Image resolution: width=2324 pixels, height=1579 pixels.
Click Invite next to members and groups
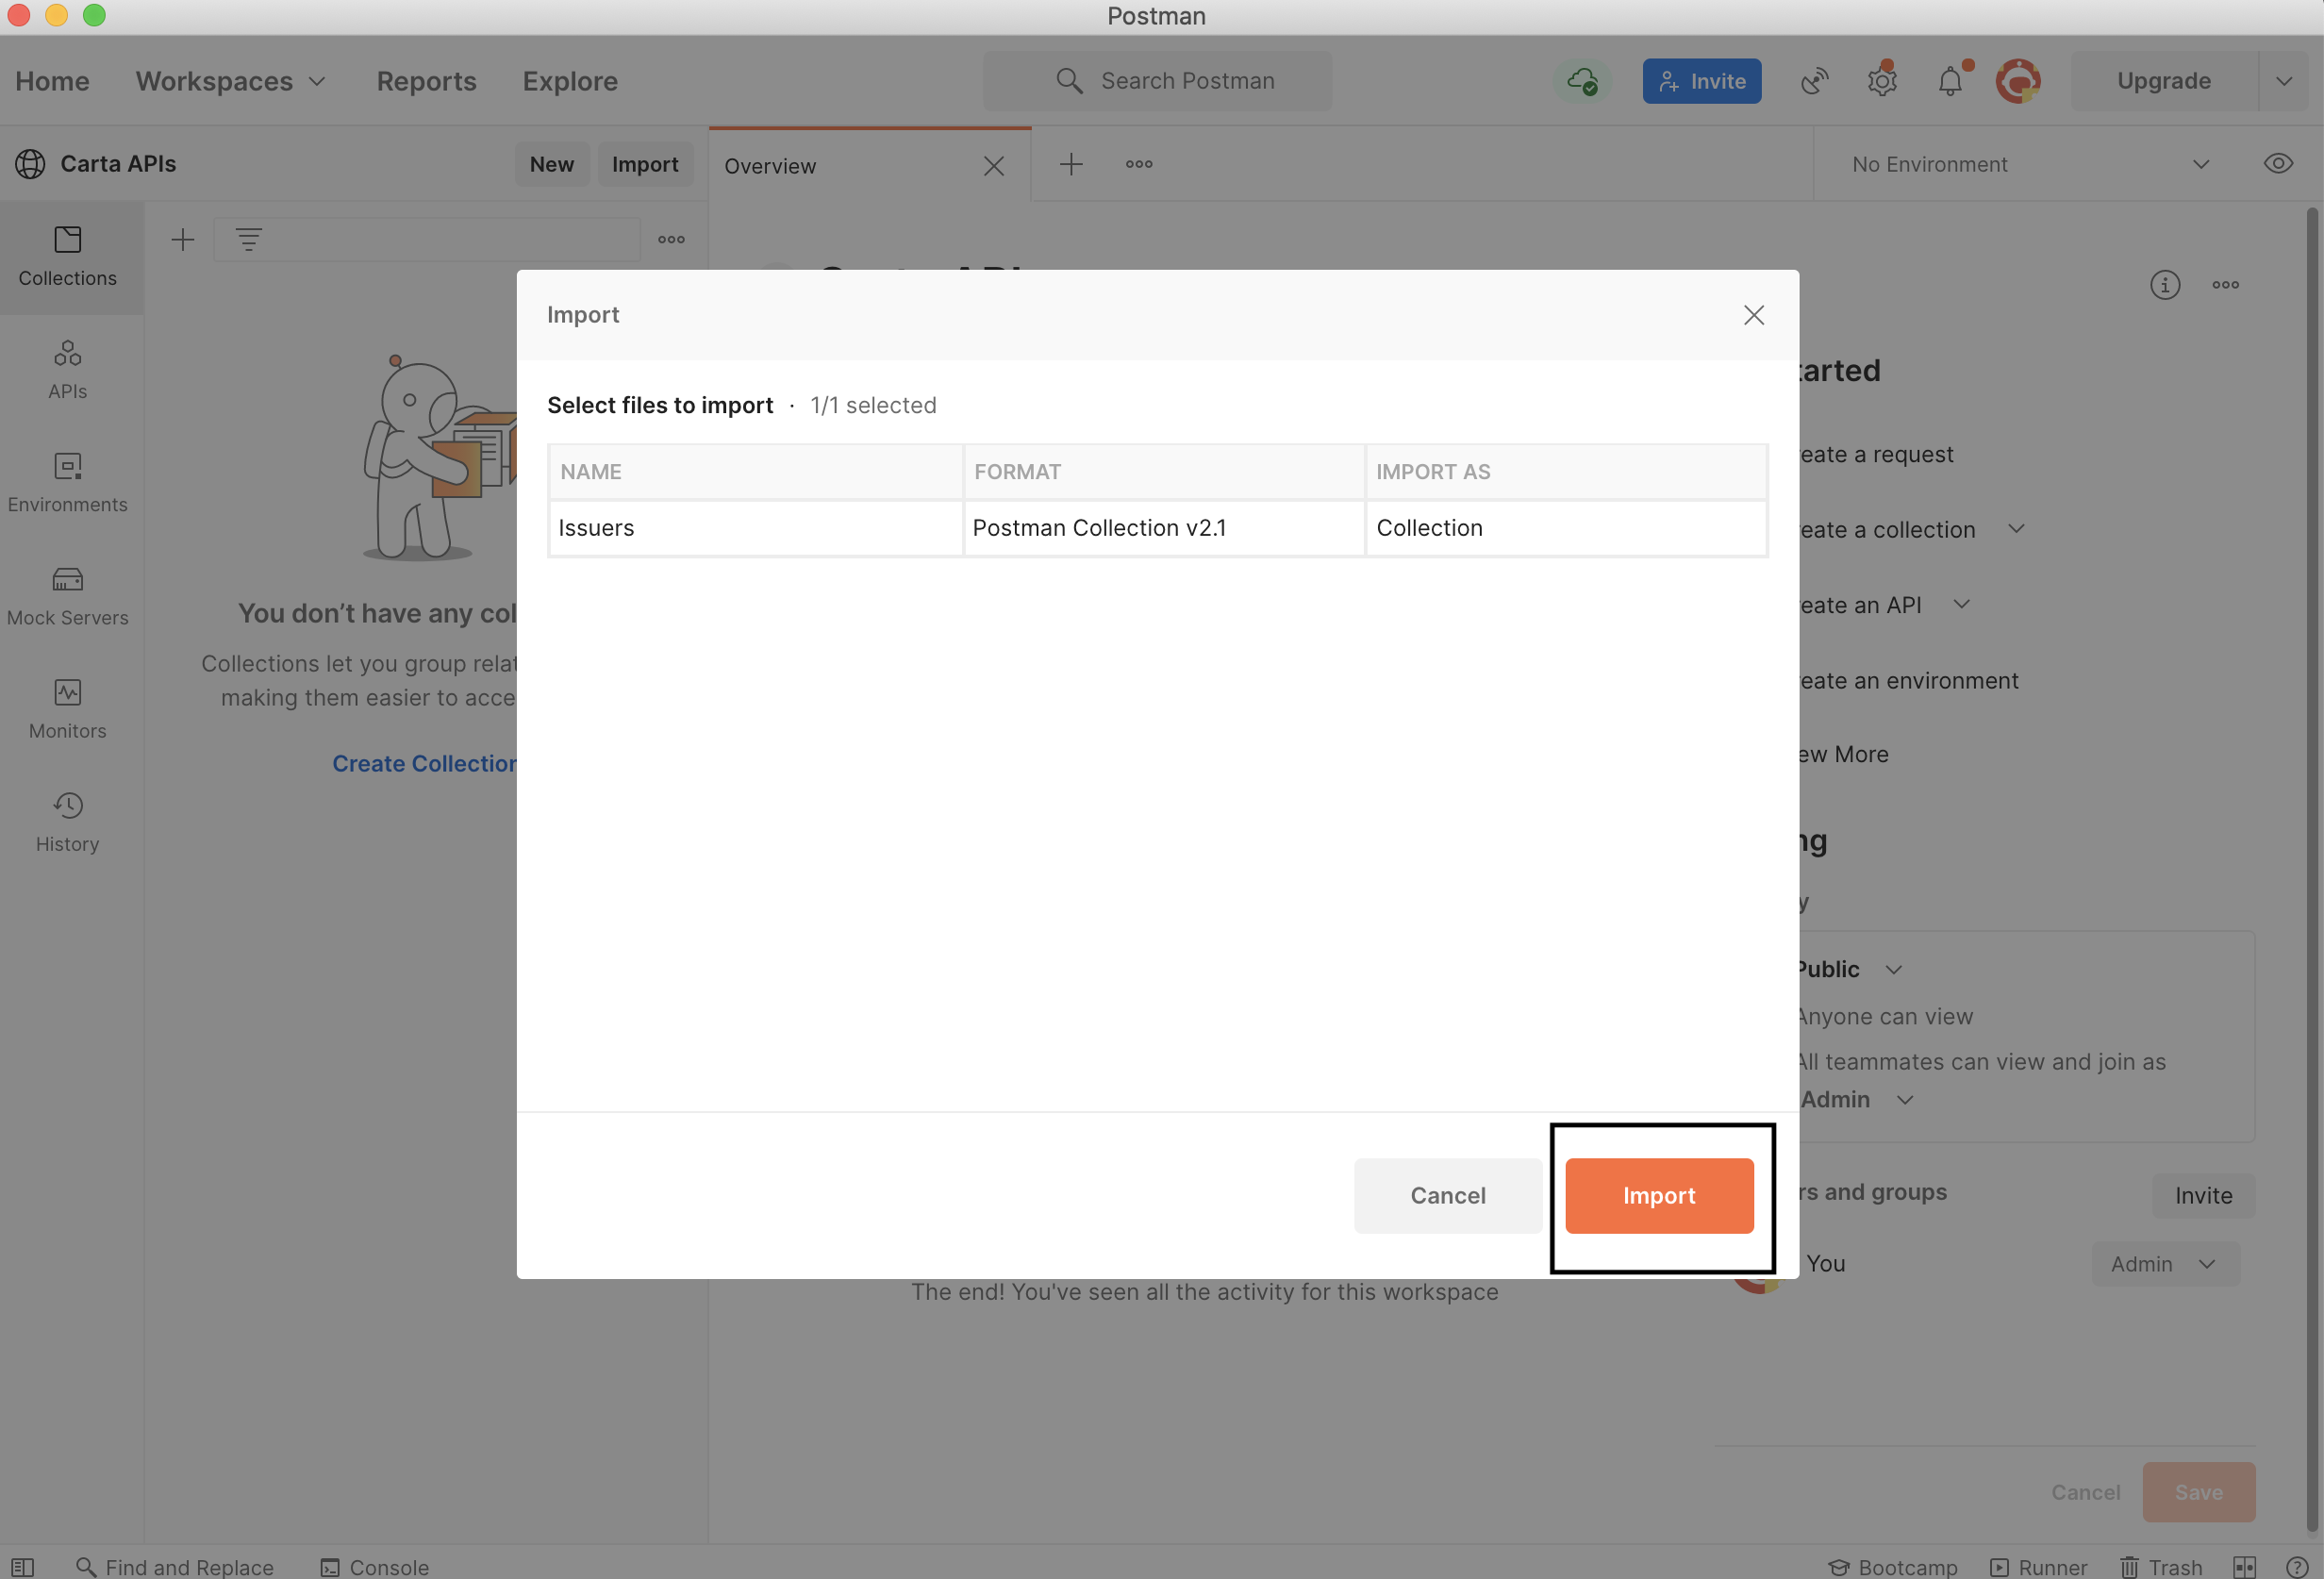click(2203, 1195)
